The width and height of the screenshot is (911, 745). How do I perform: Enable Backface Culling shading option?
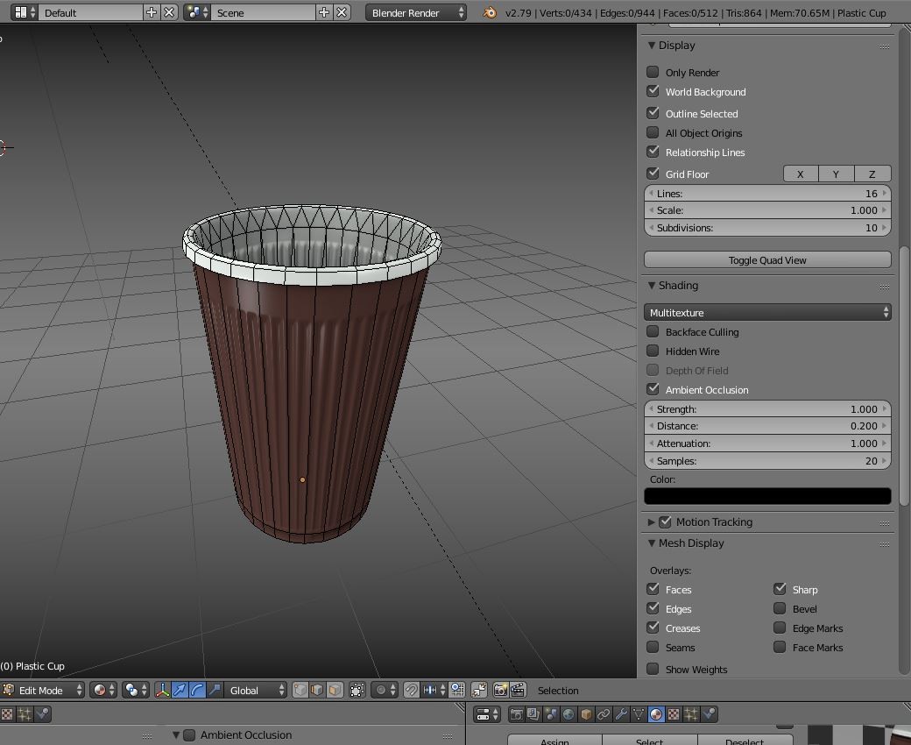point(653,331)
